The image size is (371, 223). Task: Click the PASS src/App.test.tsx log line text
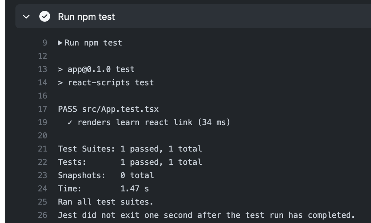(108, 109)
